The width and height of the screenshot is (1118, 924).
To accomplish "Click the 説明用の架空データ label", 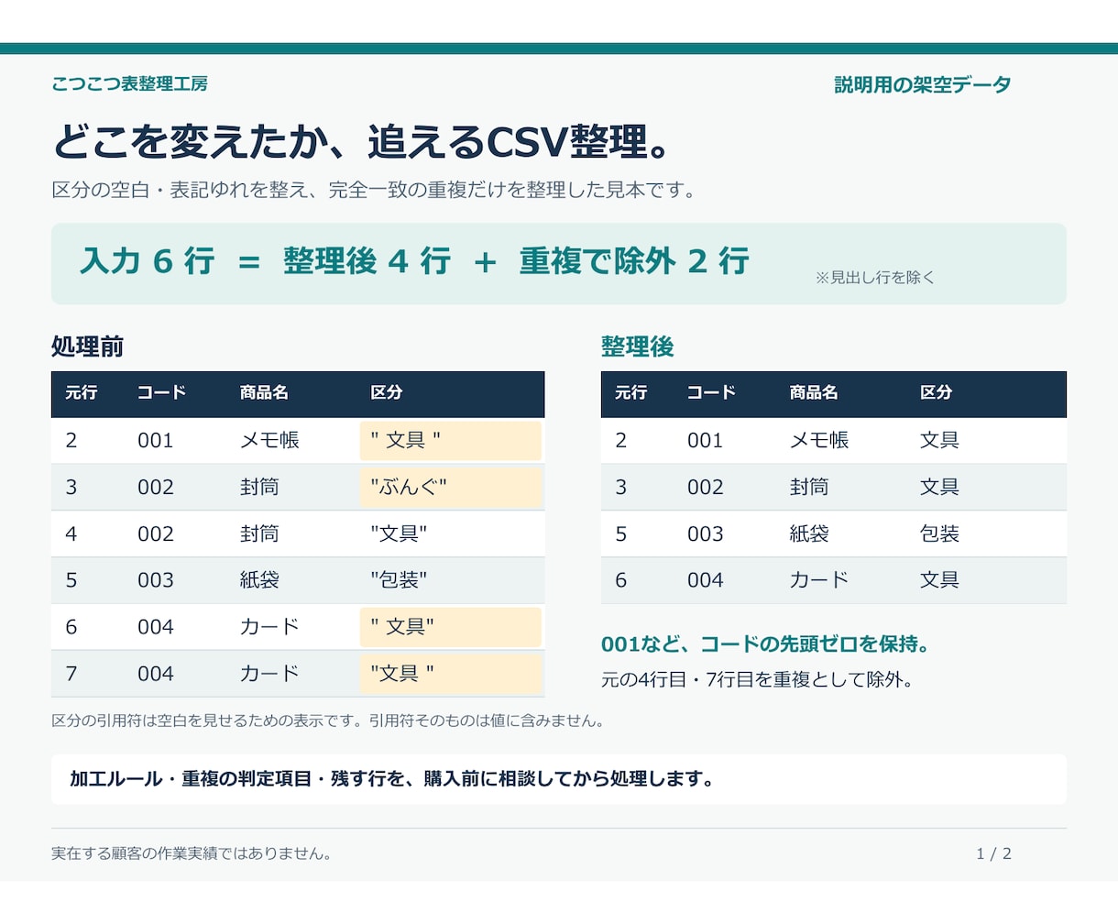I will point(923,84).
